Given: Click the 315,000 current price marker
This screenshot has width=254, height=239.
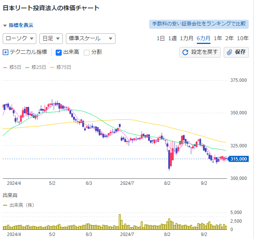Looking at the screenshot, I should 238,159.
